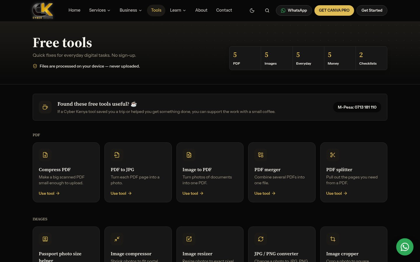Screen dimensions: 420x262
Task: Click the JPG / PNG converter icon
Action: (x=261, y=239)
